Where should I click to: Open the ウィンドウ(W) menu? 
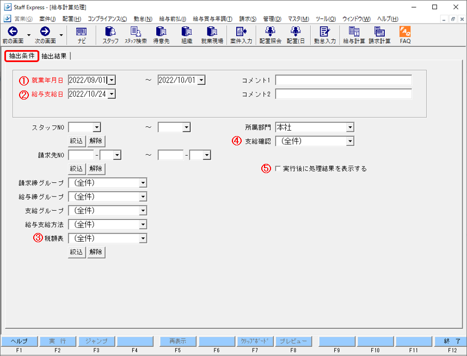(x=357, y=19)
